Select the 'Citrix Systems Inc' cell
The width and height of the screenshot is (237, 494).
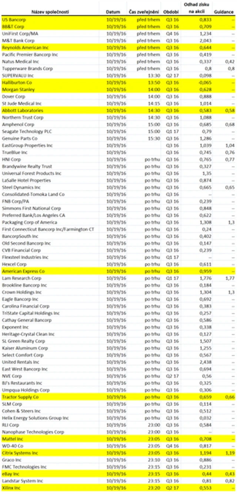[50, 453]
